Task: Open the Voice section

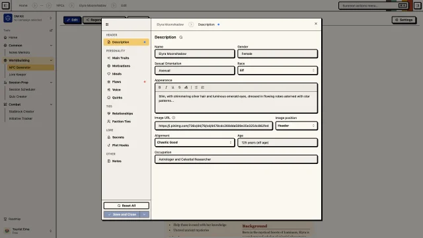Action: (126, 90)
